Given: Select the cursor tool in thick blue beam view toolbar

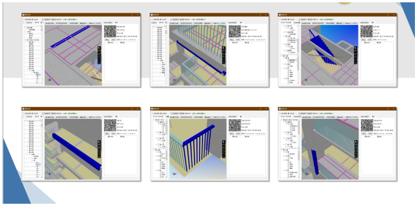Looking at the screenshot, I should 99,142.
